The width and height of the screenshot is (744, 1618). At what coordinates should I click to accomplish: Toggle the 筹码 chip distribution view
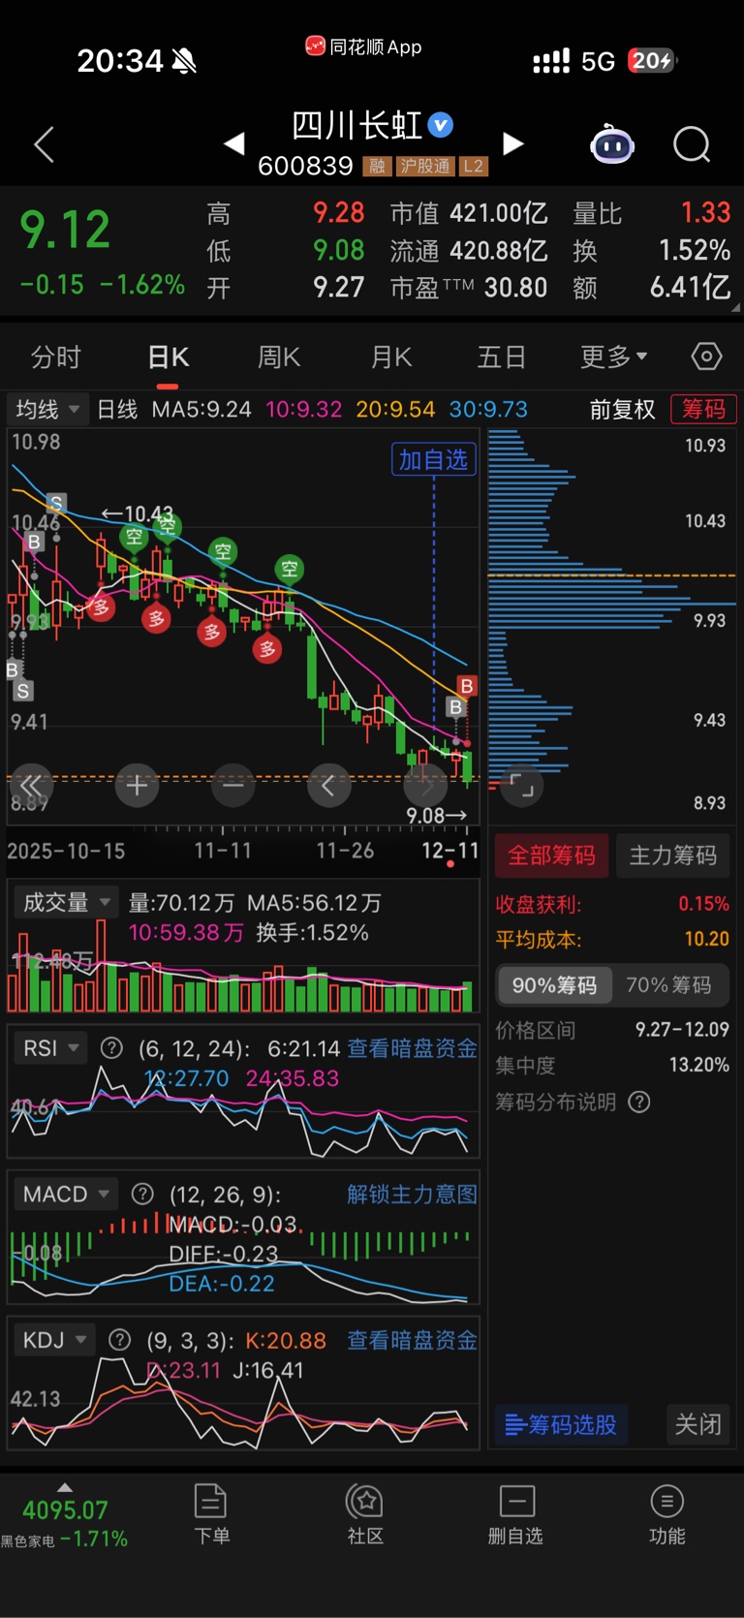tap(704, 409)
